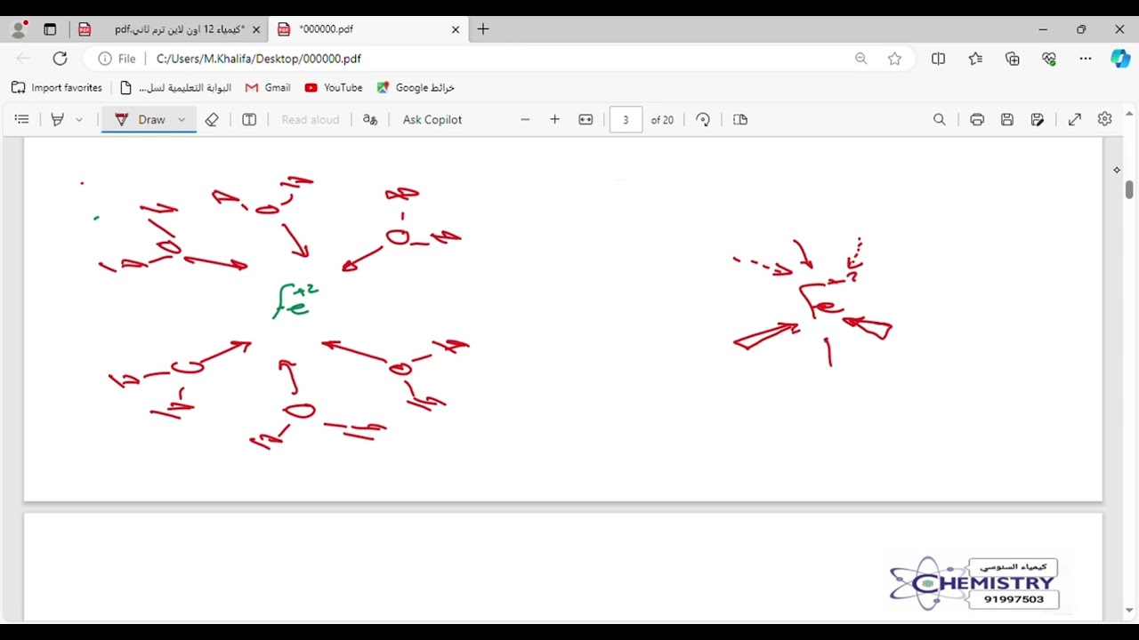Click the Translate icon

point(370,119)
